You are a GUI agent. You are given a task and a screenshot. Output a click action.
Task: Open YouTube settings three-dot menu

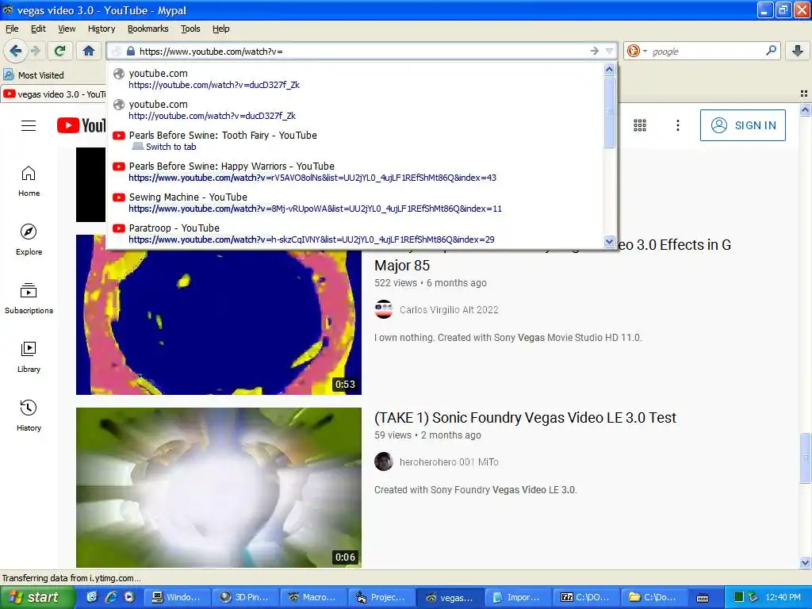point(677,125)
